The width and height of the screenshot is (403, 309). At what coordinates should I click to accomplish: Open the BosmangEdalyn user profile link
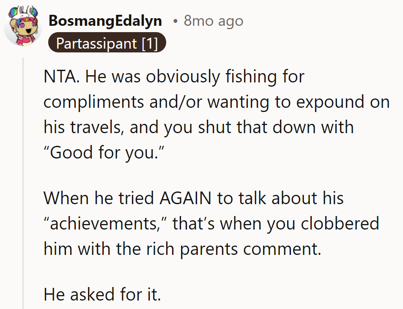coord(105,21)
